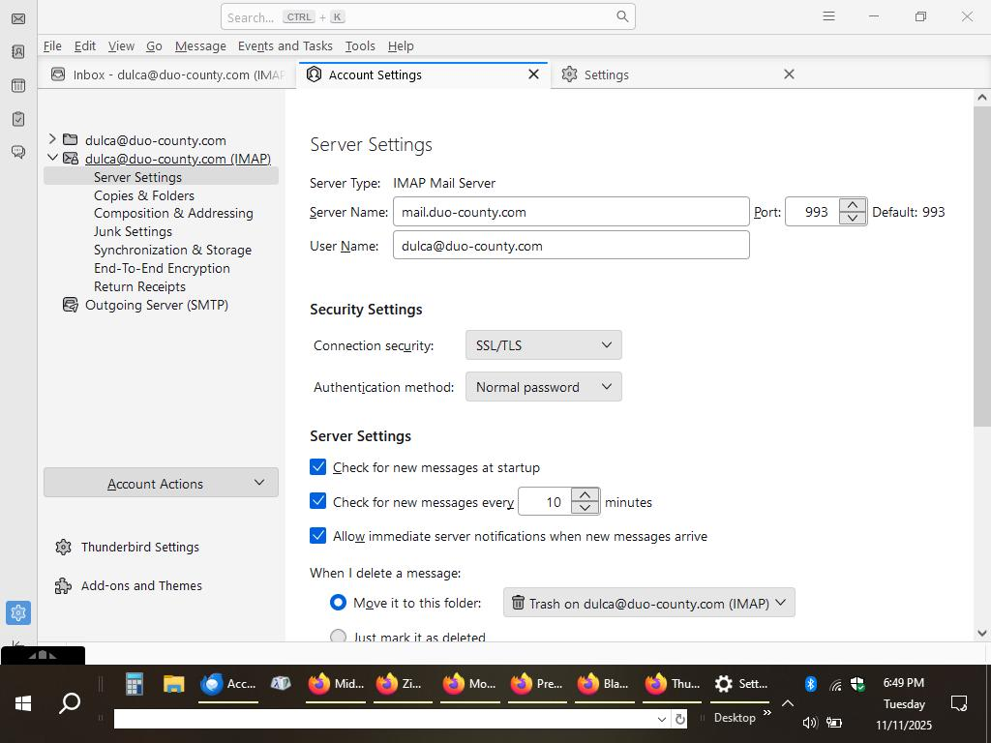991x743 pixels.
Task: Open the Authentication method dropdown
Action: click(x=543, y=387)
